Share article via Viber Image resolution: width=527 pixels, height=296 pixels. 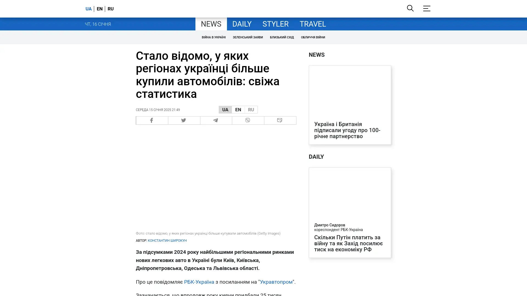tap(248, 120)
